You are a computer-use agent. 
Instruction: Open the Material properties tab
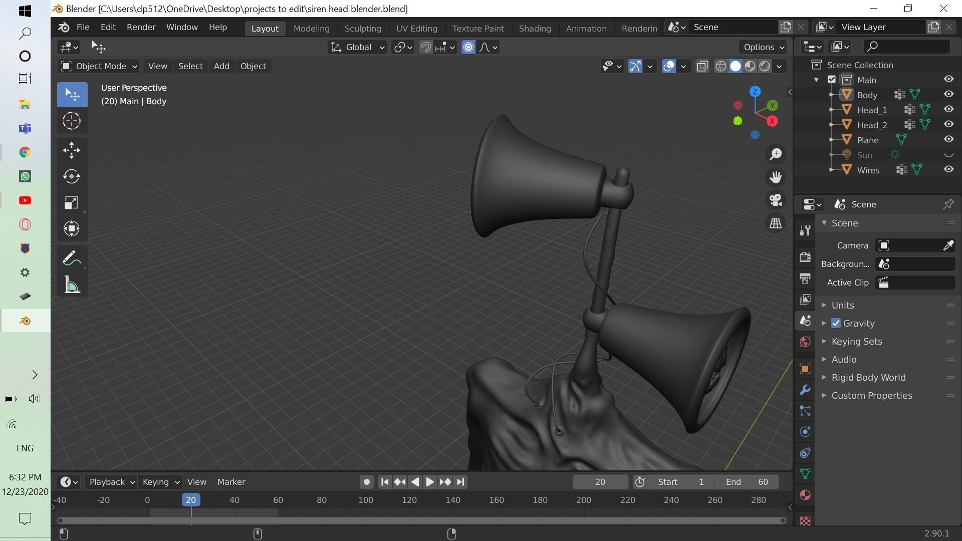point(805,495)
